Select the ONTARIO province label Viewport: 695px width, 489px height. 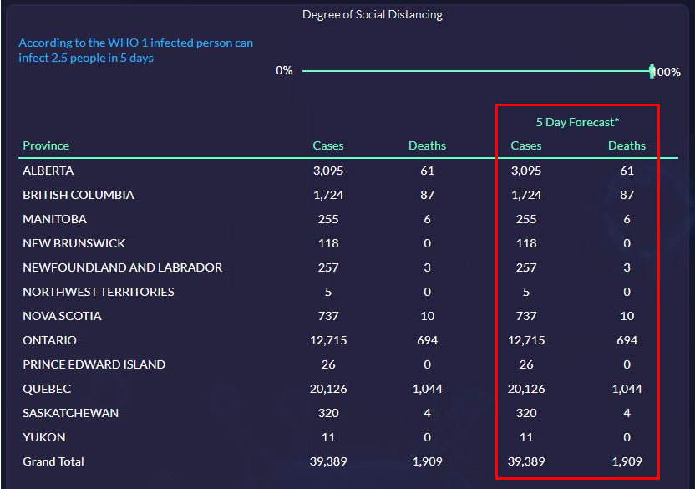point(49,340)
